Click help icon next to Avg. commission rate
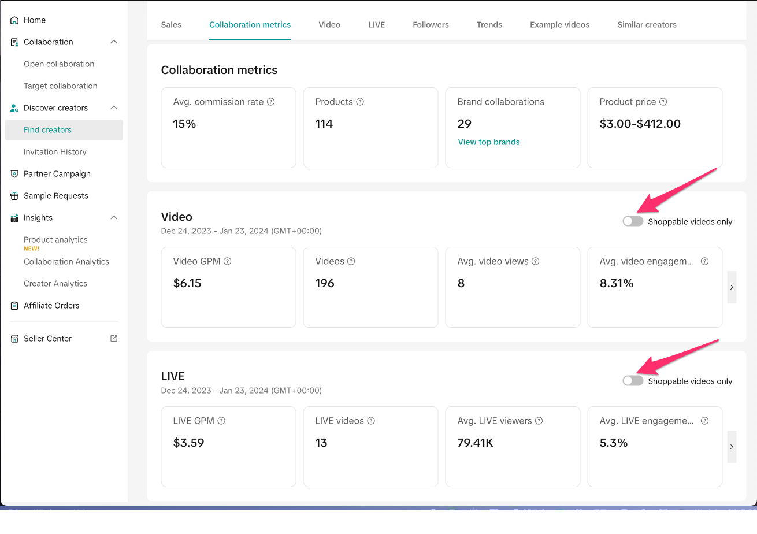 (x=271, y=102)
